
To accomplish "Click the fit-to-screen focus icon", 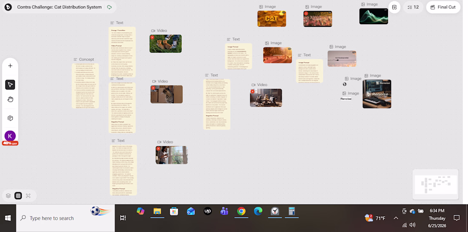I will click(x=29, y=195).
